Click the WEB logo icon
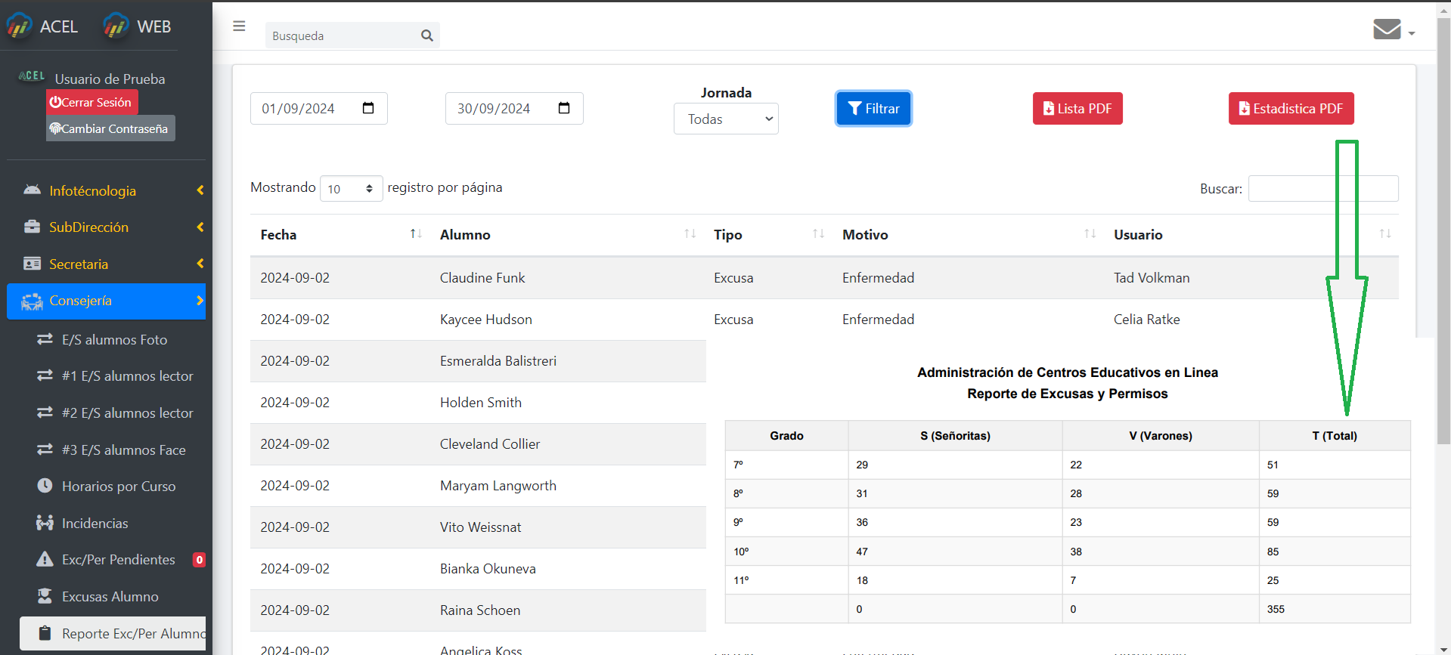Screen dimensions: 1451x655 click(116, 26)
